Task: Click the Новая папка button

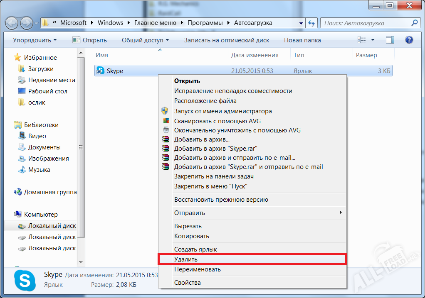Action: point(302,40)
